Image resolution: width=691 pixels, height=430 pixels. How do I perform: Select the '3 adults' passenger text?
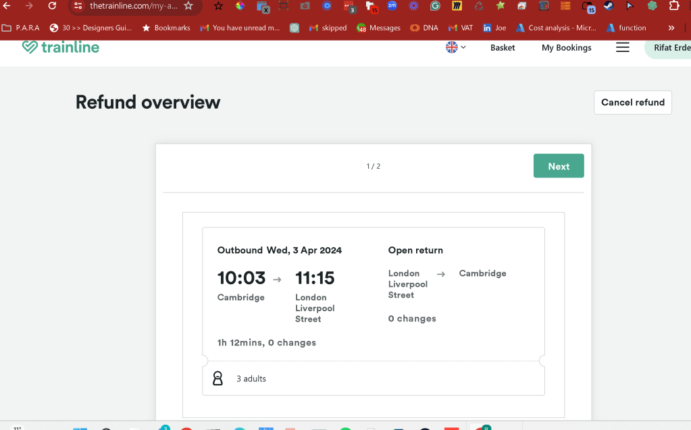[x=251, y=379]
